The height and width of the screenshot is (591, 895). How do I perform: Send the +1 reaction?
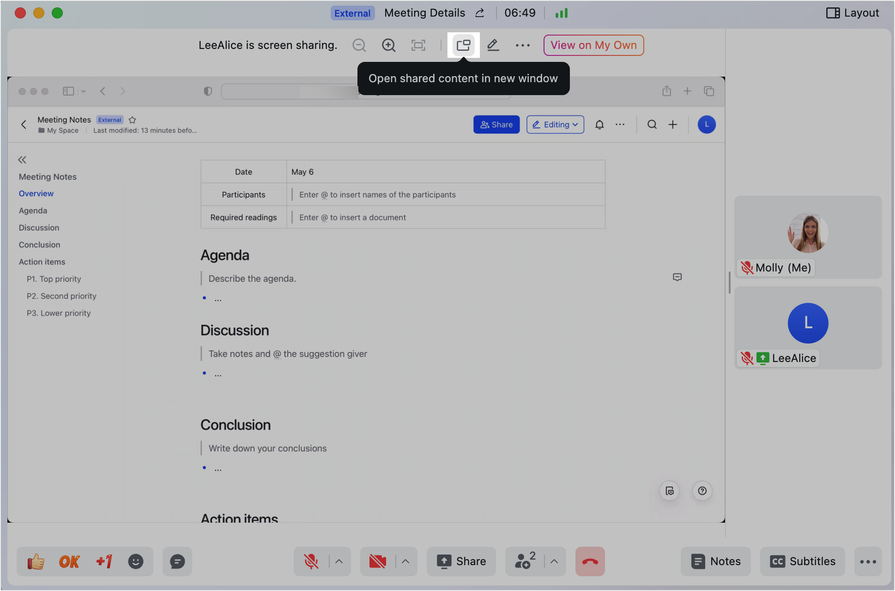coord(104,561)
